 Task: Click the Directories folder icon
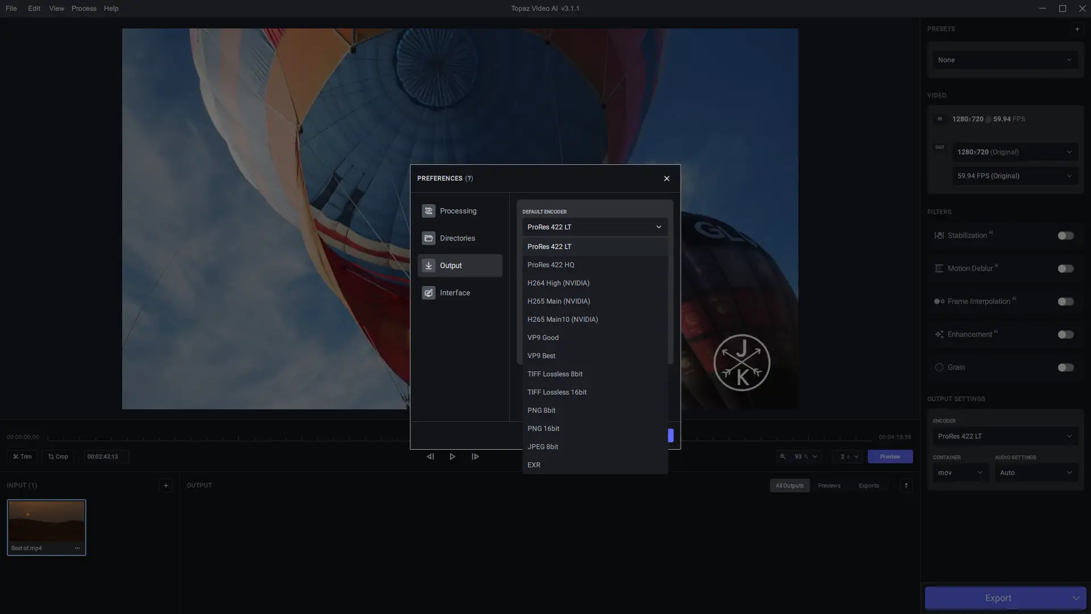pos(428,238)
